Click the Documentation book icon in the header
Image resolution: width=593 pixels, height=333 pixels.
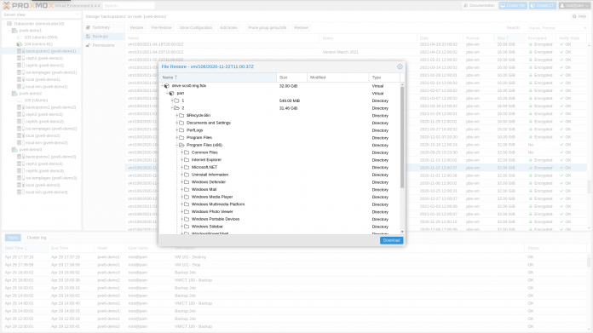[x=466, y=6]
